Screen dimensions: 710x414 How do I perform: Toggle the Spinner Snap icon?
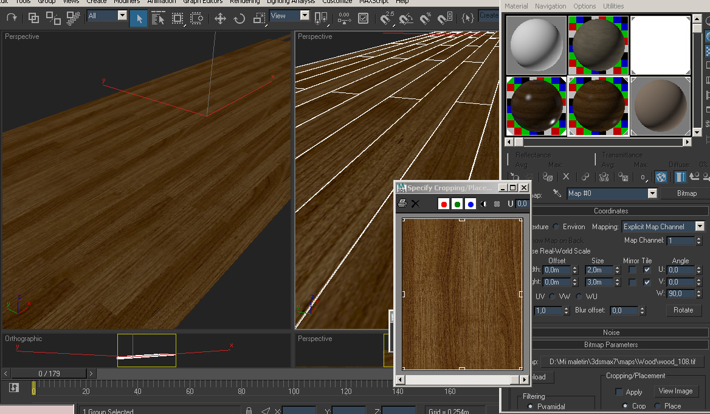[445, 18]
